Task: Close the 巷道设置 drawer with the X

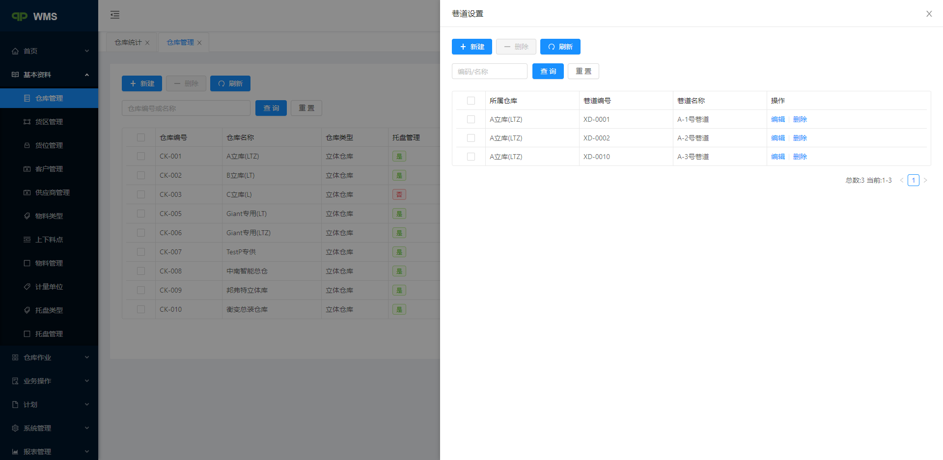Action: coord(929,14)
